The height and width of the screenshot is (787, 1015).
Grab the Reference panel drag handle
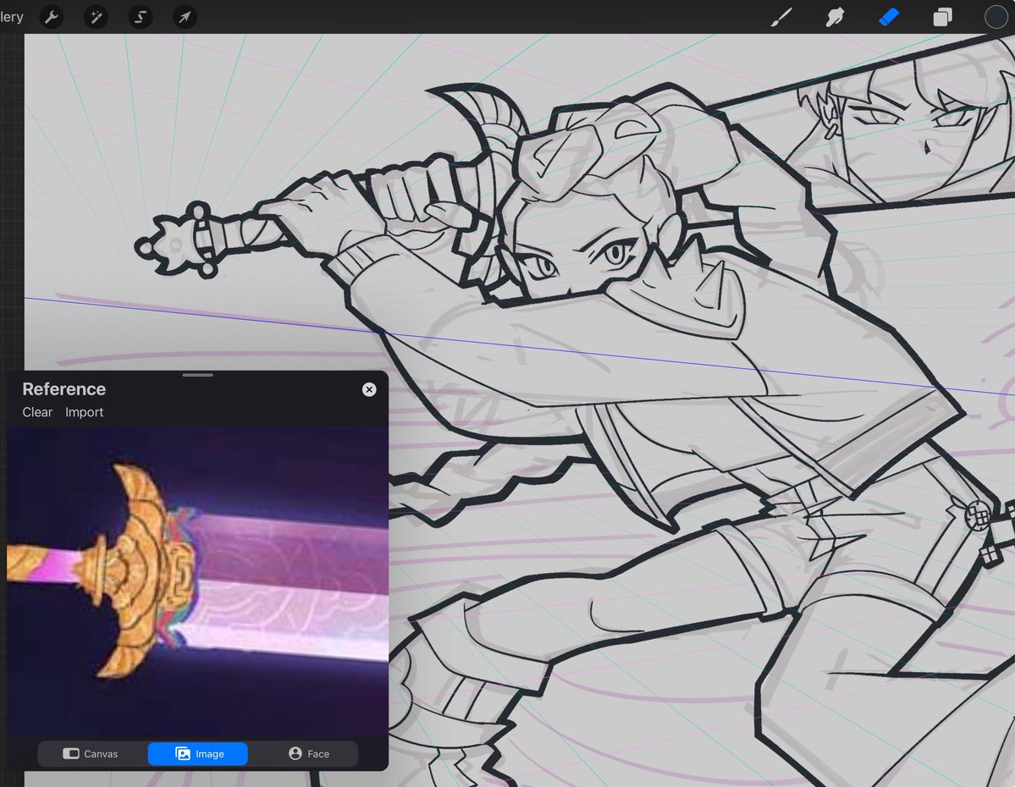coord(197,375)
